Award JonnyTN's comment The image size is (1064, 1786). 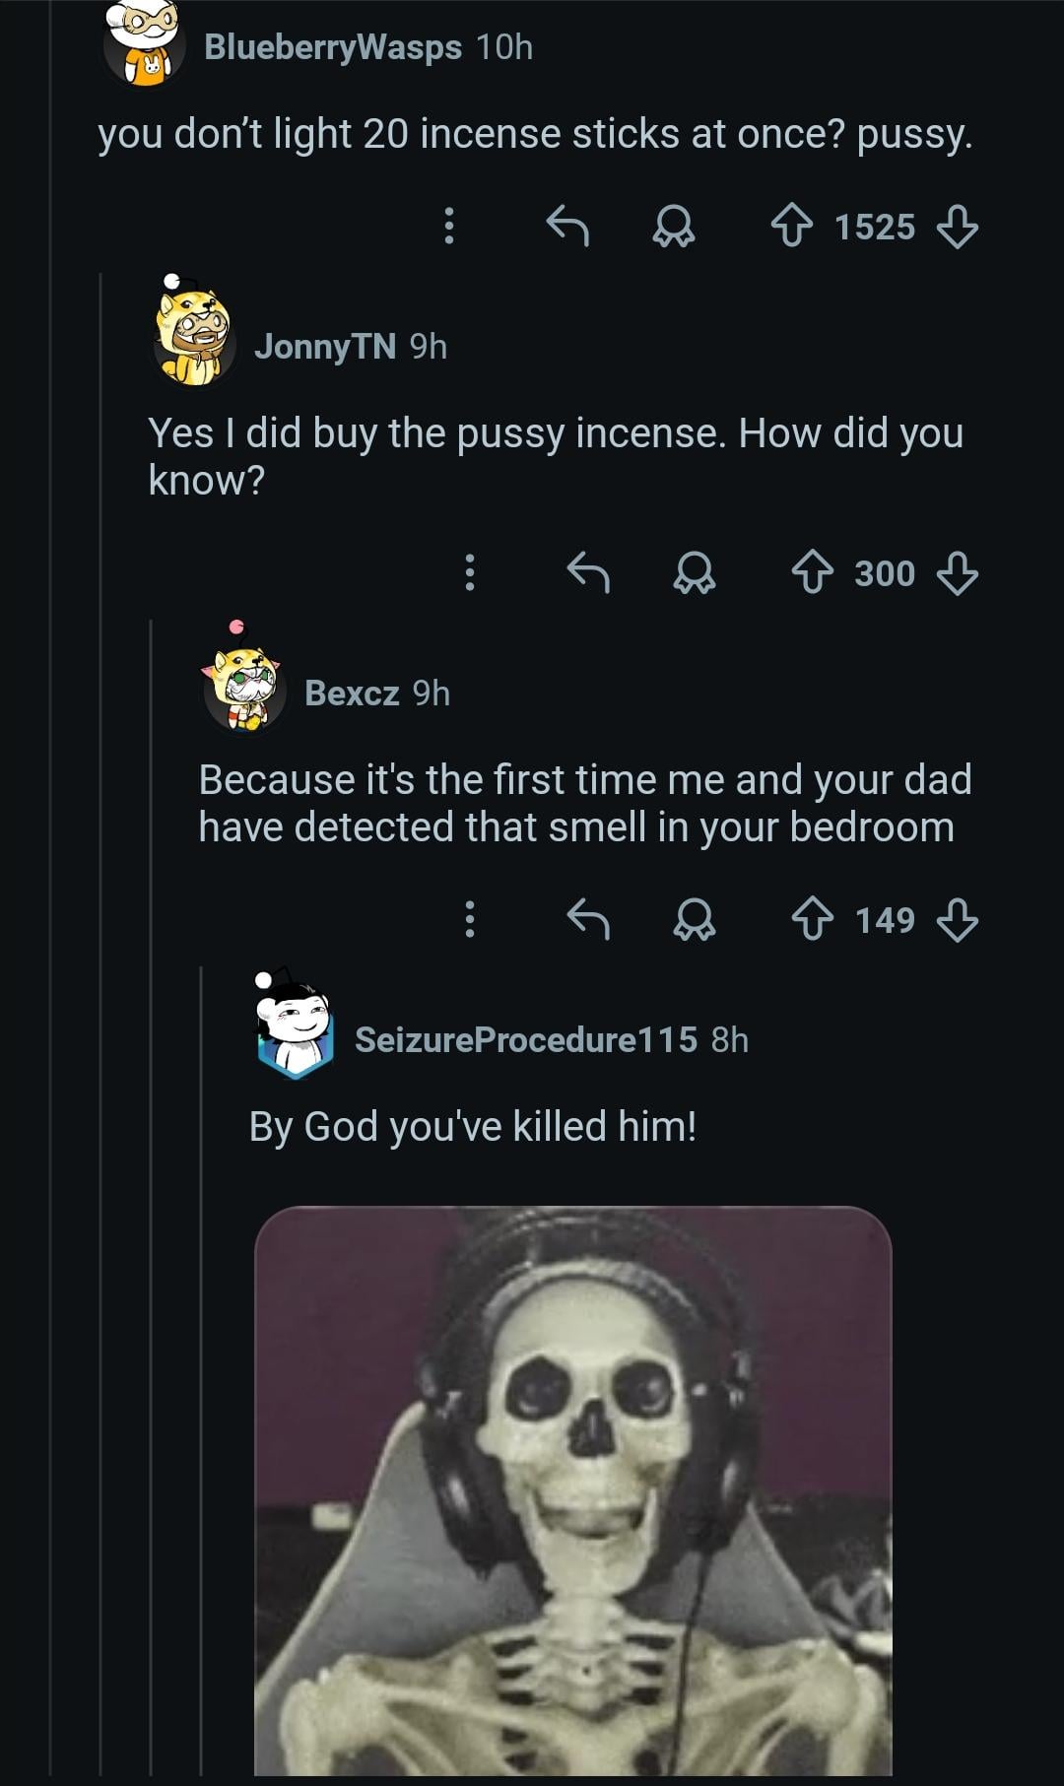pyautogui.click(x=695, y=572)
